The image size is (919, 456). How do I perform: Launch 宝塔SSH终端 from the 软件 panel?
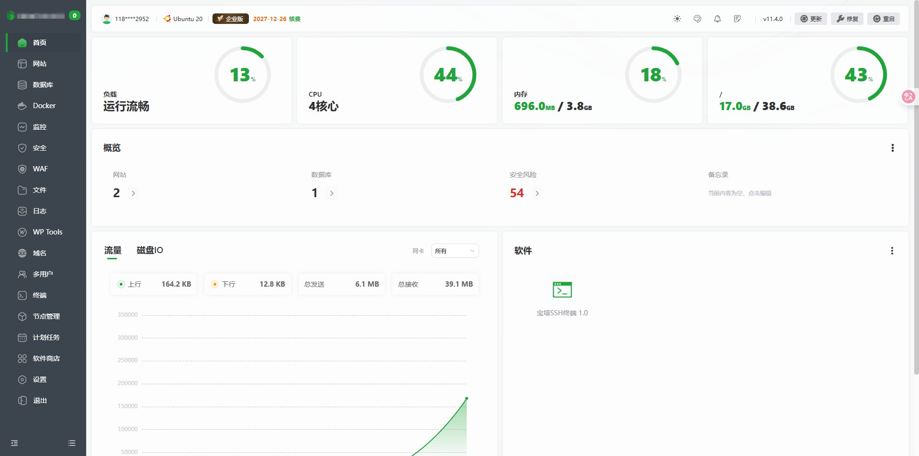[x=562, y=289]
